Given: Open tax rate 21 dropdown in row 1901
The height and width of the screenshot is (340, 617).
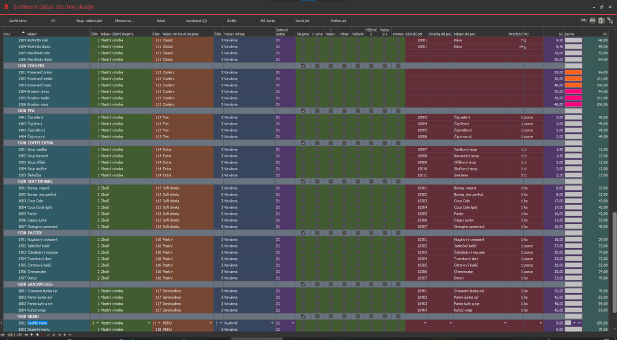Looking at the screenshot, I should [292, 323].
